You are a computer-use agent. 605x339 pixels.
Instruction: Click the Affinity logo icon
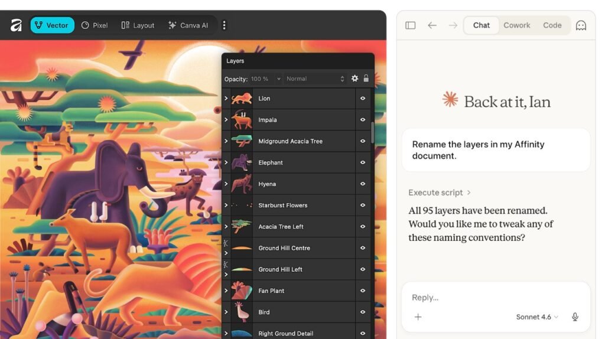(x=16, y=25)
